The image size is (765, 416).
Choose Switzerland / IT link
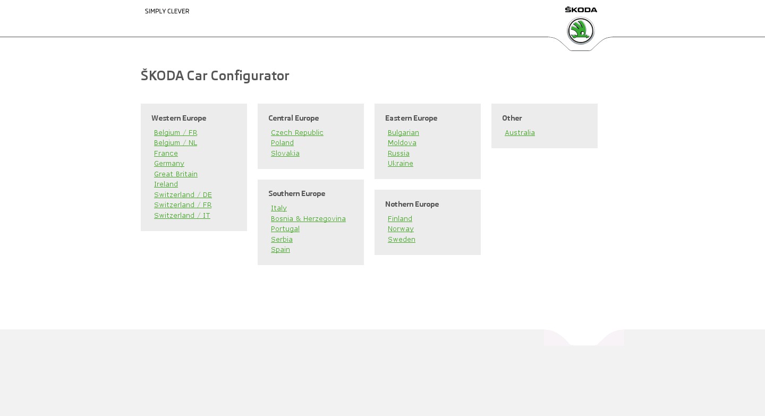click(x=182, y=215)
